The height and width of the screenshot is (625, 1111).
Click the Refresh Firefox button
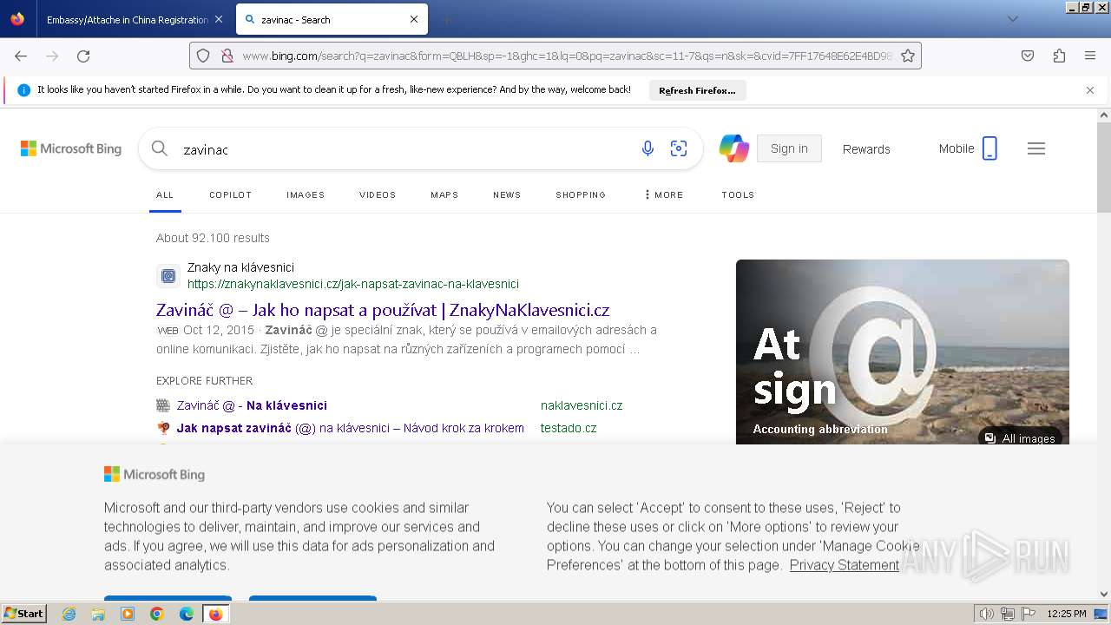[x=697, y=90]
